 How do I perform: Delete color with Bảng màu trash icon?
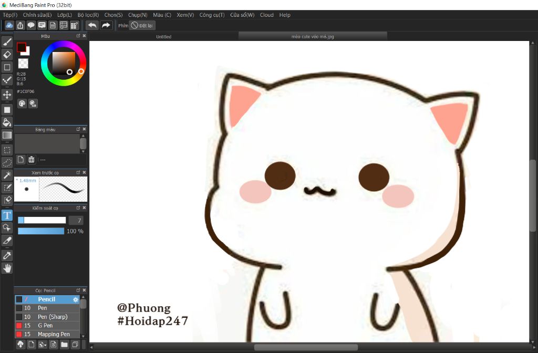[x=31, y=160]
